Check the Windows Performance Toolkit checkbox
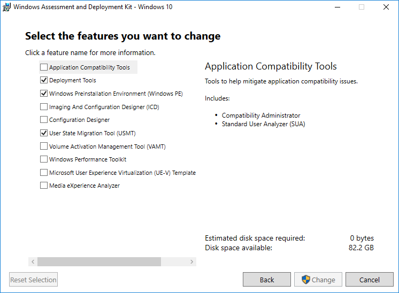Image resolution: width=399 pixels, height=293 pixels. (44, 159)
